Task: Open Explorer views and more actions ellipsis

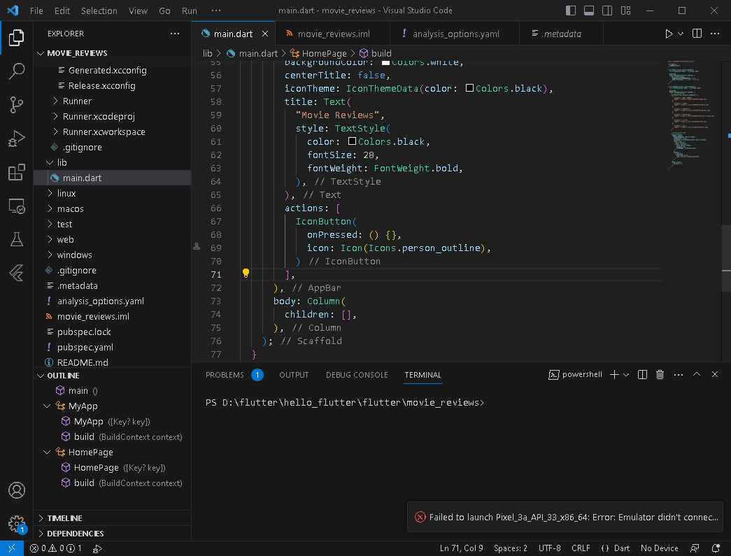Action: 175,34
